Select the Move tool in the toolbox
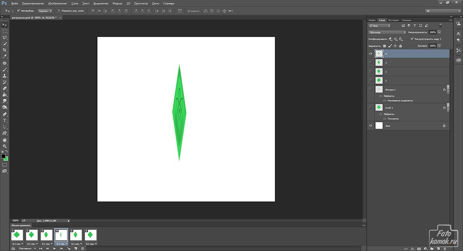The width and height of the screenshot is (463, 251). 5,25
